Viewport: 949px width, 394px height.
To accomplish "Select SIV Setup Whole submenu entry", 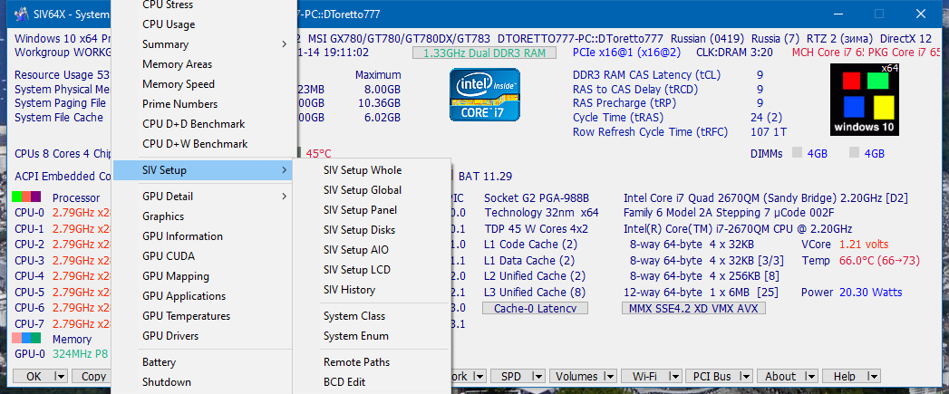I will pyautogui.click(x=372, y=170).
